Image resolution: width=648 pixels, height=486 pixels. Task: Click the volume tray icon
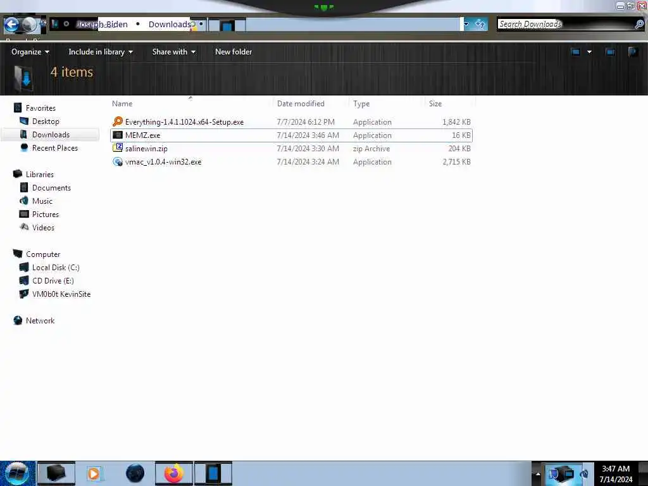click(x=584, y=473)
